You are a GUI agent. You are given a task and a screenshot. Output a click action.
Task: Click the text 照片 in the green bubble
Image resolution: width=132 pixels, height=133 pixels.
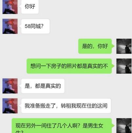(x=71, y=66)
